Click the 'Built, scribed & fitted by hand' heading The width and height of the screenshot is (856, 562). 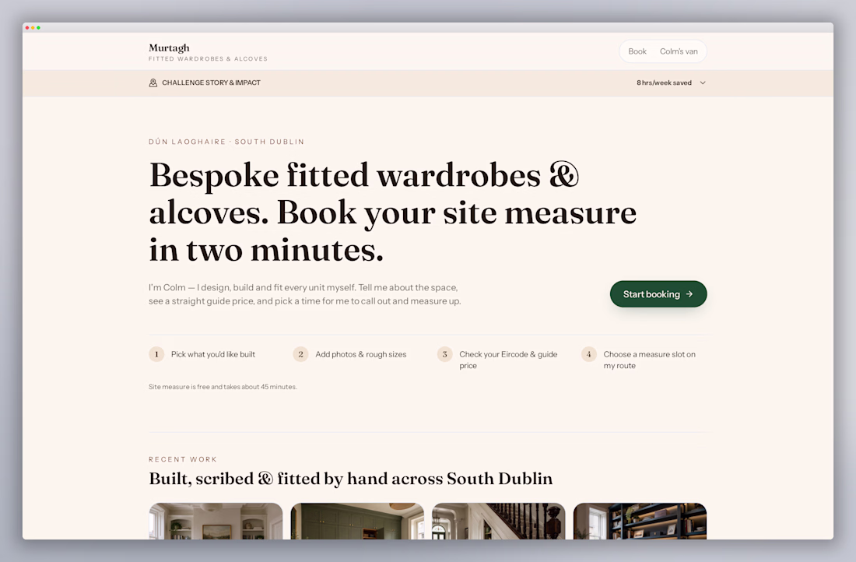[x=350, y=479]
